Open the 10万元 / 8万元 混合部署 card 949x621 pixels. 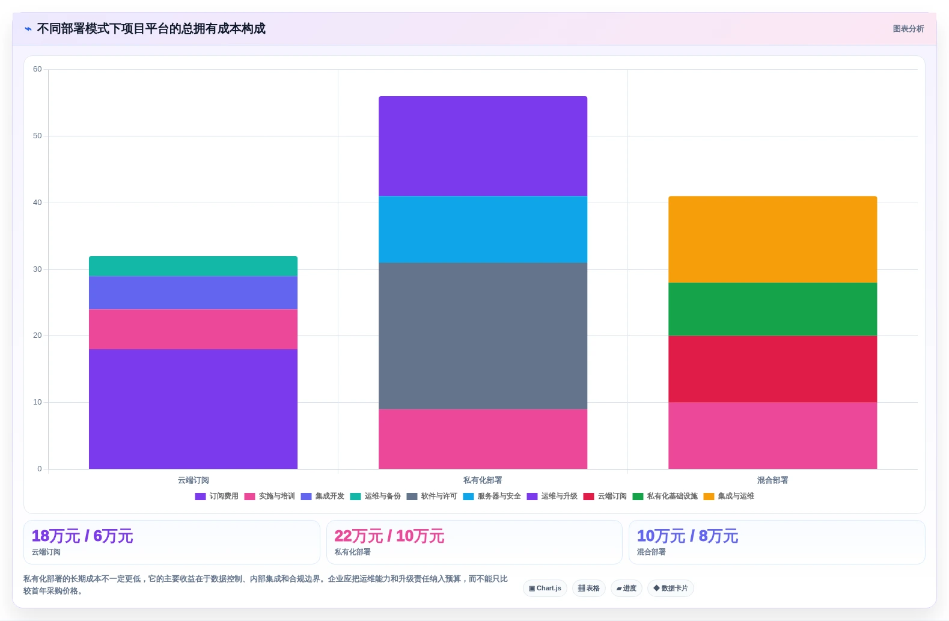tap(777, 542)
